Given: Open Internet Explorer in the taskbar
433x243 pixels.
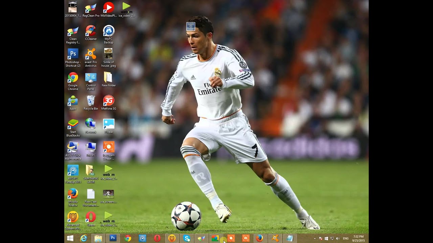Looking at the screenshot, I should [83, 238].
